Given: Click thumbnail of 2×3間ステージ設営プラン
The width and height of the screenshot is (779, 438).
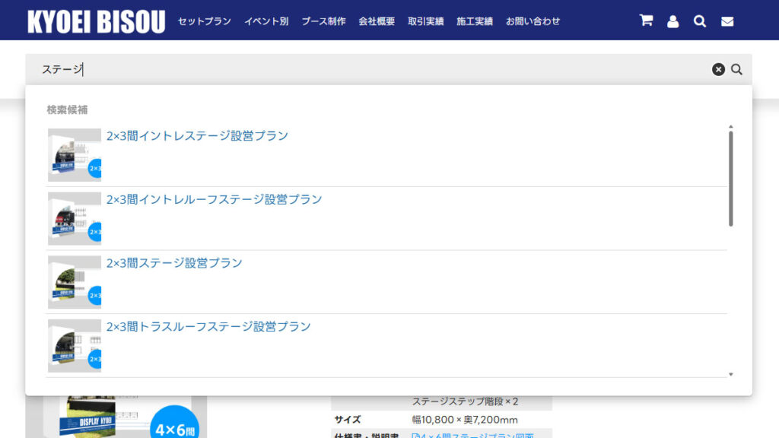Looking at the screenshot, I should [x=75, y=282].
